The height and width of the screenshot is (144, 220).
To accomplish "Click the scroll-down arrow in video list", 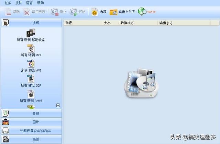I will [58, 105].
